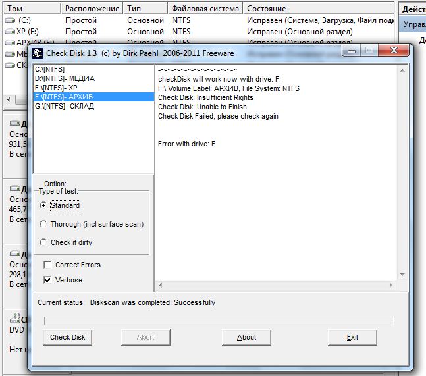
Task: Click the drive icon beside XP (E:) volume
Action: pyautogui.click(x=11, y=32)
